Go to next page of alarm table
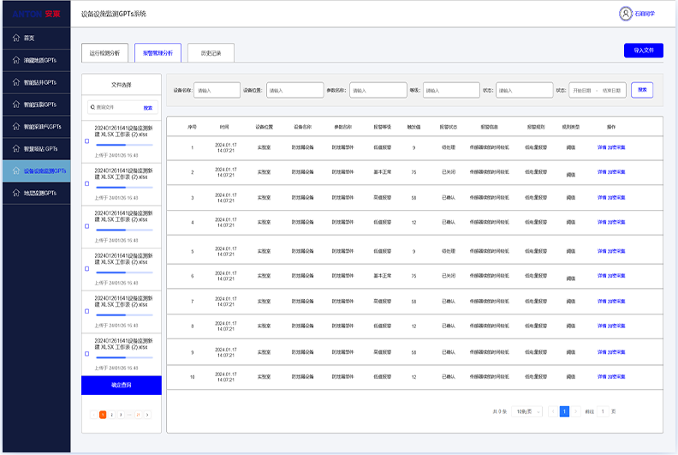The image size is (678, 455). coord(576,411)
